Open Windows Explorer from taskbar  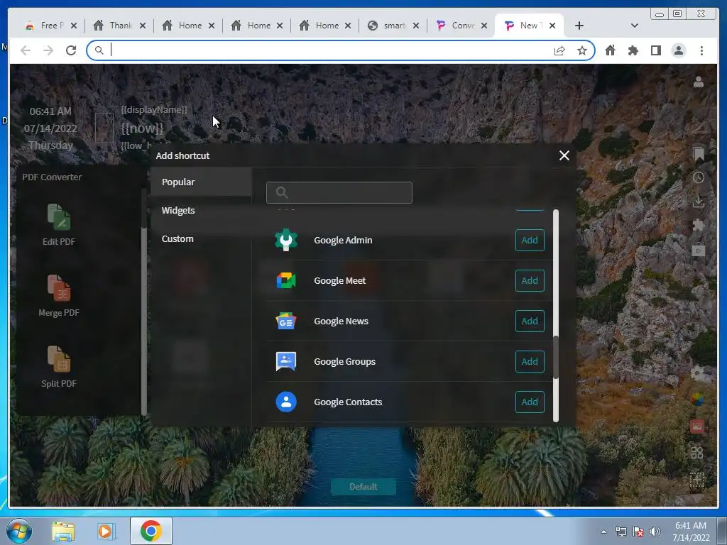(63, 532)
